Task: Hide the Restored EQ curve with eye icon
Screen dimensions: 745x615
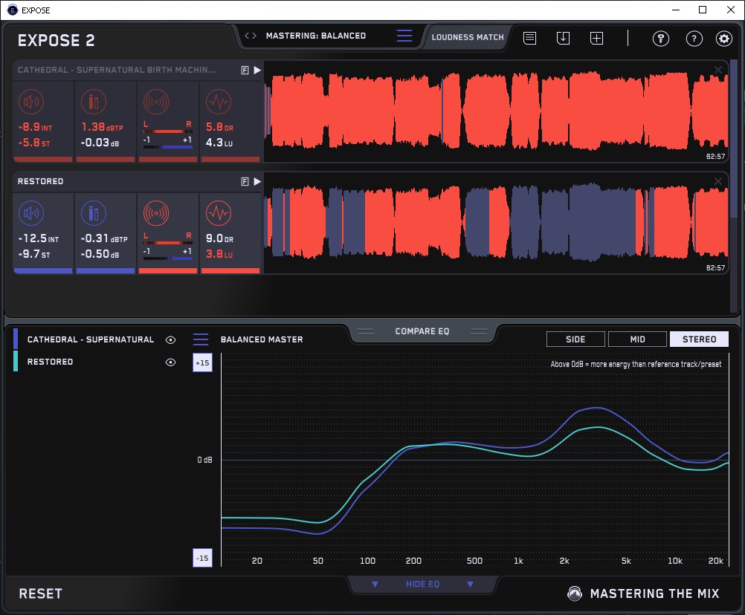Action: pos(171,362)
